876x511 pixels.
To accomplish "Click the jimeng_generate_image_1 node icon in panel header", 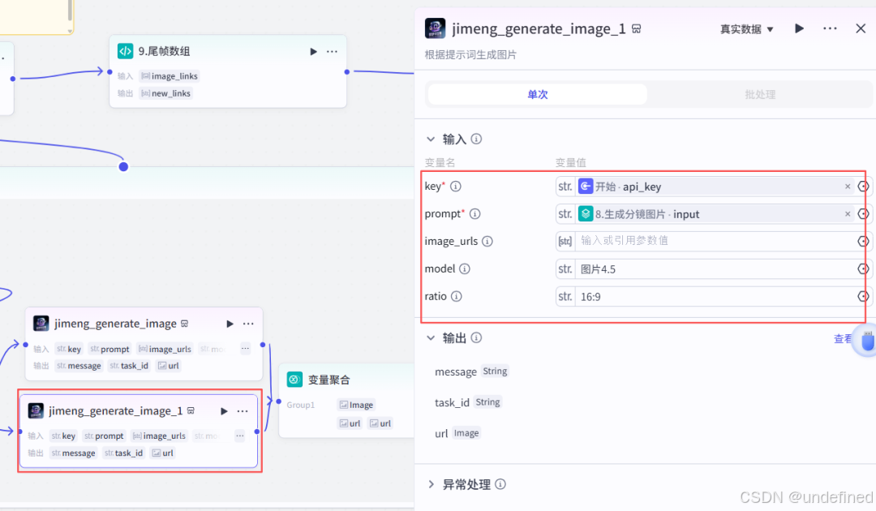I will click(435, 28).
